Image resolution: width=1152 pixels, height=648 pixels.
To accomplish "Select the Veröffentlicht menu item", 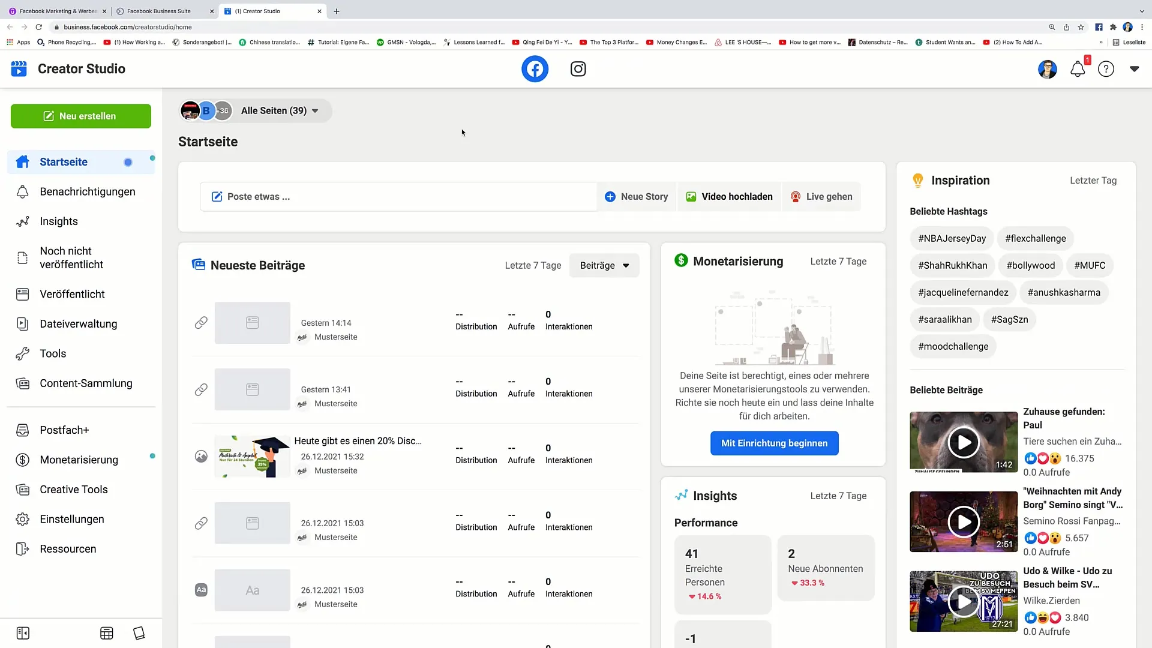I will [x=72, y=293].
